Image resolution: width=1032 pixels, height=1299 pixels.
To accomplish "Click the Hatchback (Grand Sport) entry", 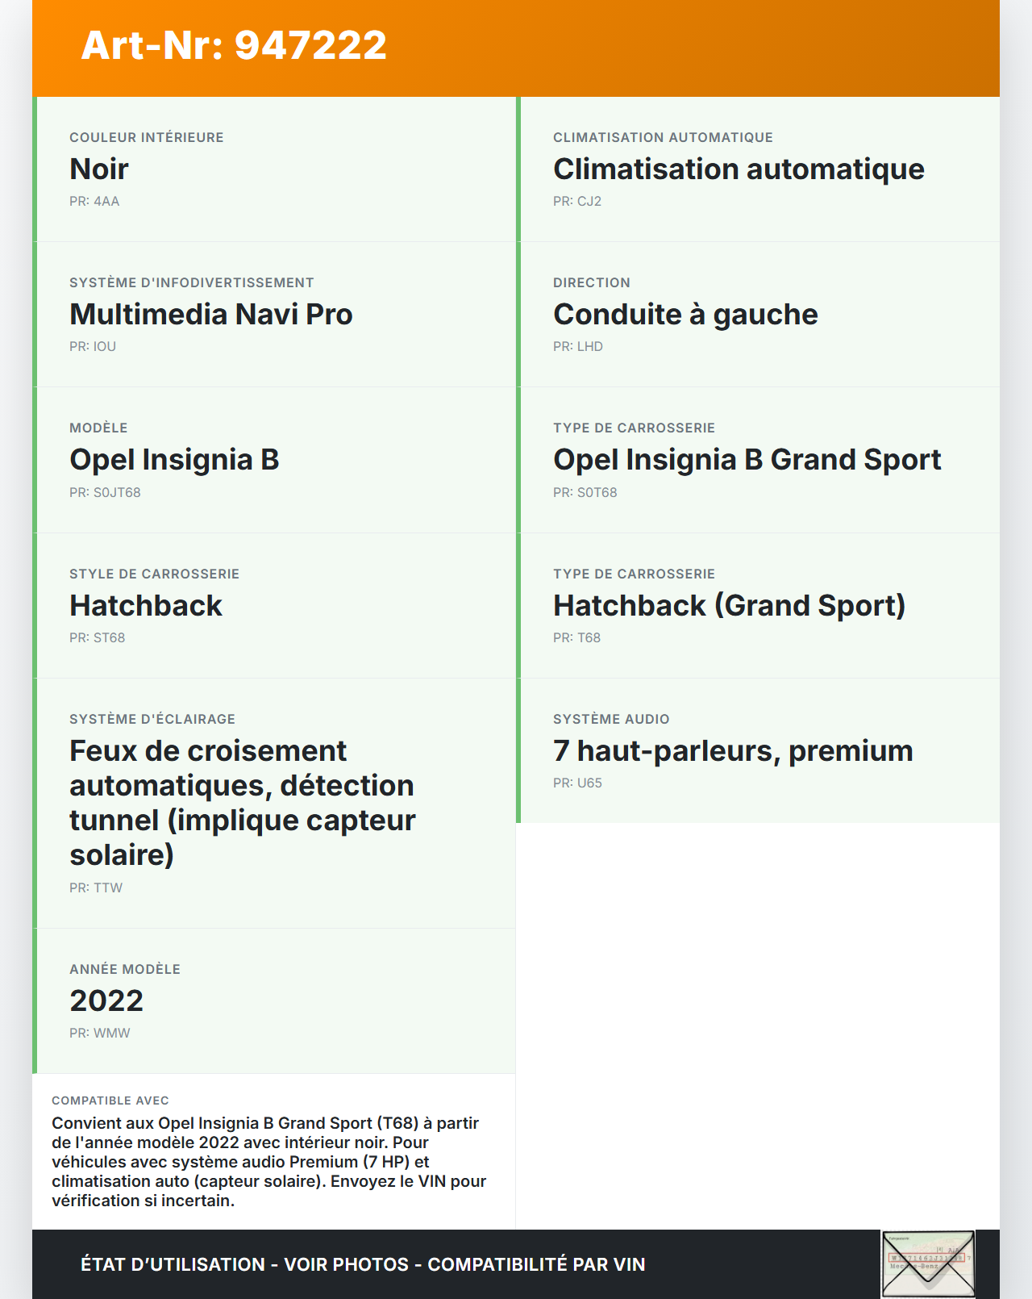I will tap(729, 606).
